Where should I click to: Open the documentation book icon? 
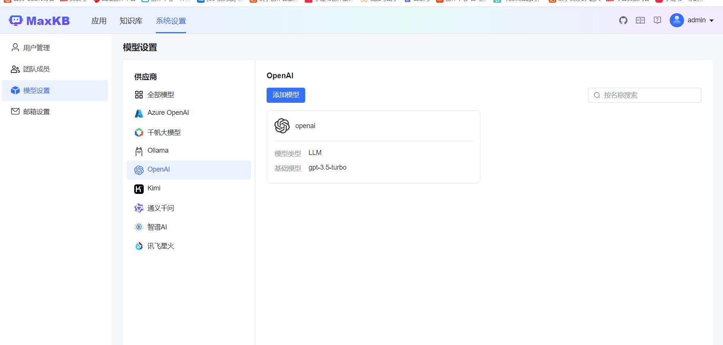pyautogui.click(x=640, y=20)
